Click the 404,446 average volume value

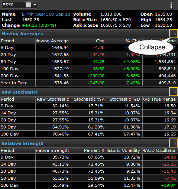(167, 76)
